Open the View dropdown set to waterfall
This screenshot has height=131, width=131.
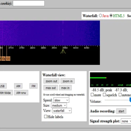[x=62, y=111]
